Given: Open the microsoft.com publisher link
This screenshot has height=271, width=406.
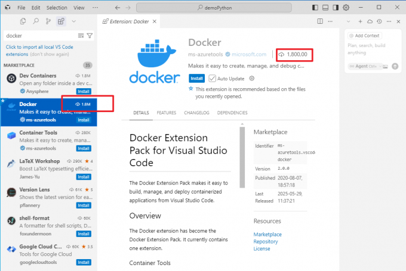Looking at the screenshot, I should (x=249, y=54).
